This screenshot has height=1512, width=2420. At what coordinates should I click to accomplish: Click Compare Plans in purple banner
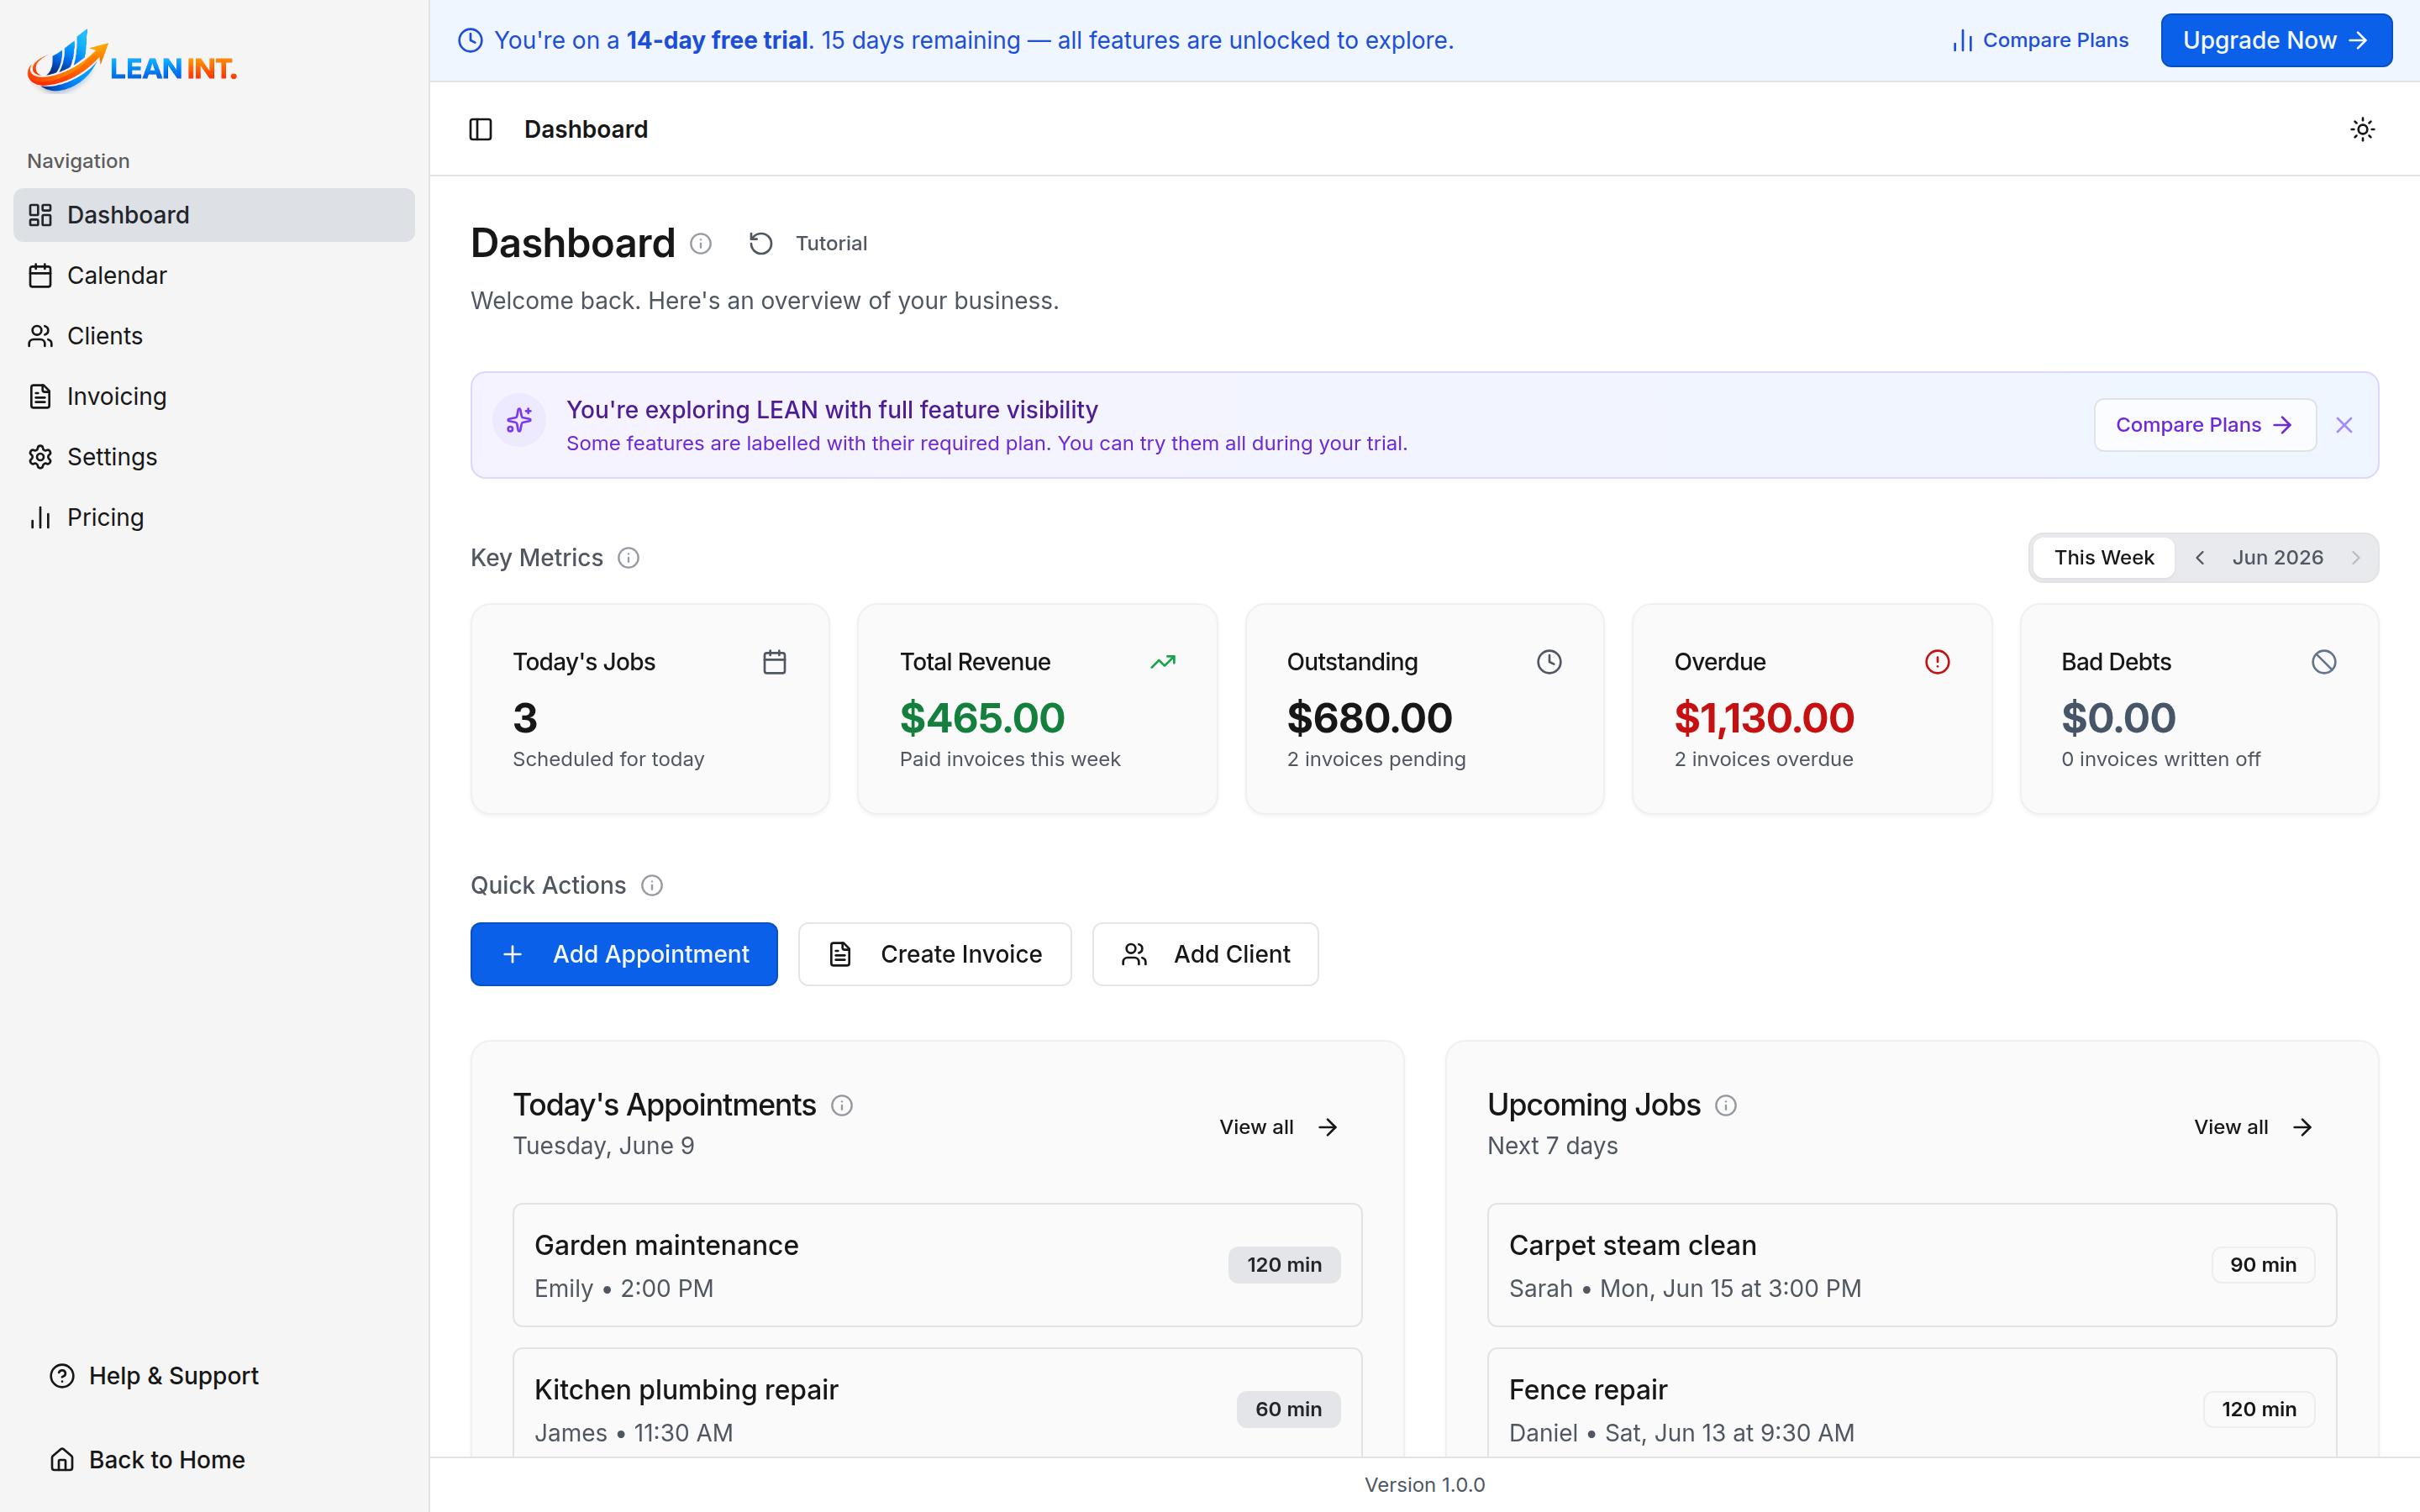[x=2205, y=425]
